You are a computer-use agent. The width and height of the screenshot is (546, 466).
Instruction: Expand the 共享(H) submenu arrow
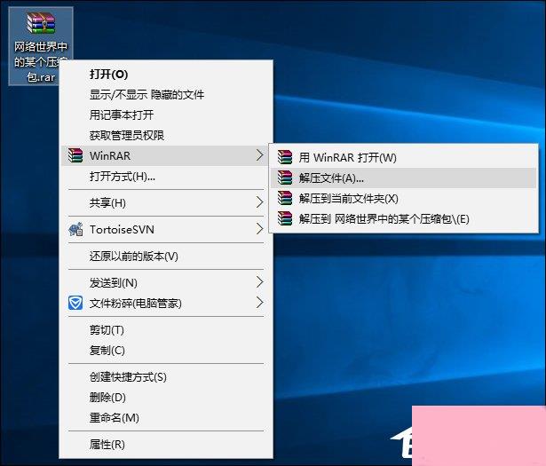[x=259, y=202]
